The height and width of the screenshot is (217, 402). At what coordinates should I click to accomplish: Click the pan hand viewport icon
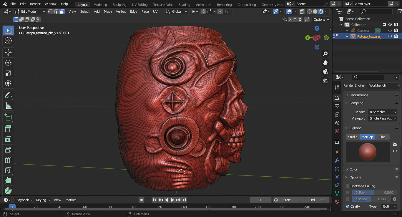pos(325,63)
